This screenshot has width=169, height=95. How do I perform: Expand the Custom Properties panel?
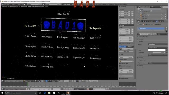point(143,37)
